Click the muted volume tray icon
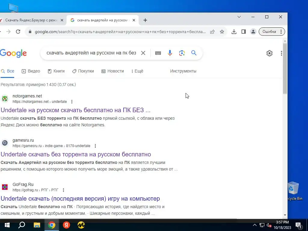Image resolution: width=308 pixels, height=231 pixels. (269, 225)
